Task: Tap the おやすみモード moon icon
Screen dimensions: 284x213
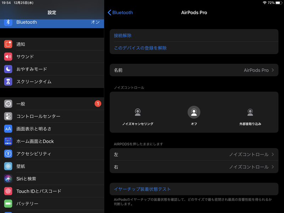Action: pyautogui.click(x=8, y=69)
